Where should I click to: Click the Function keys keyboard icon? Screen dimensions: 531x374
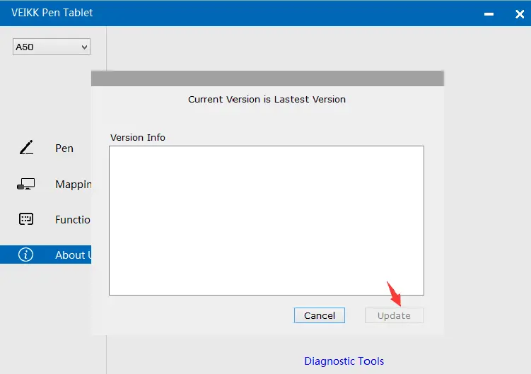tap(26, 219)
